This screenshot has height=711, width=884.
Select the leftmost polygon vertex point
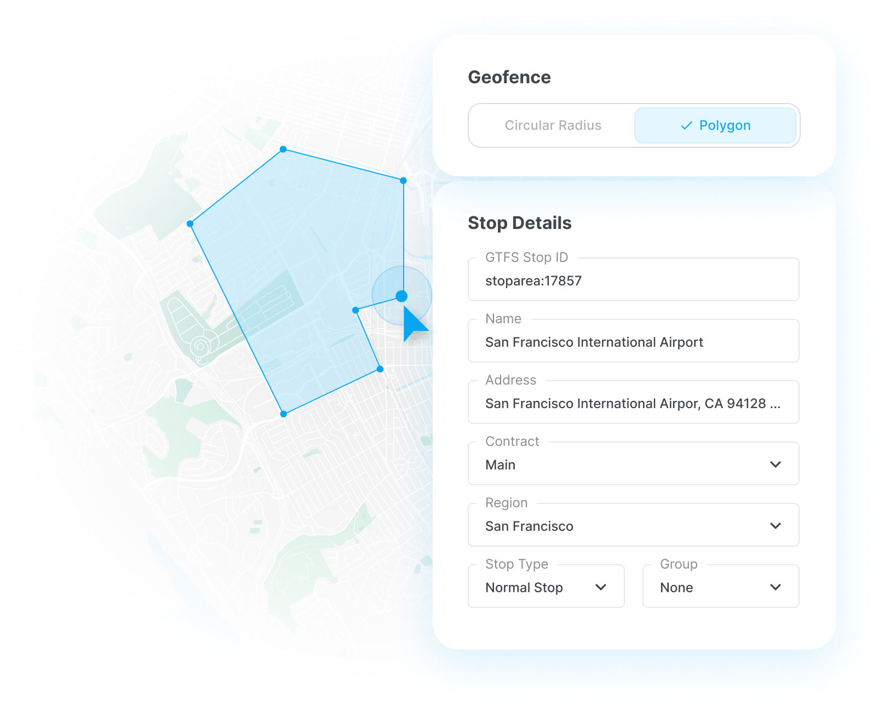coord(190,223)
